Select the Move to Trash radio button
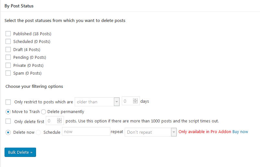Viewport: 260px width, 167px height. click(8, 112)
